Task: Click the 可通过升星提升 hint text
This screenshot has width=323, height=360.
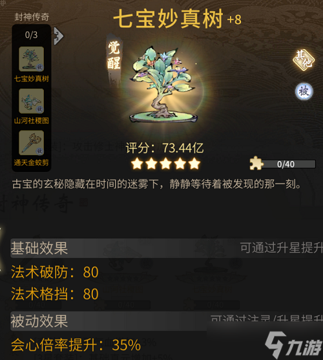Action: [x=282, y=248]
